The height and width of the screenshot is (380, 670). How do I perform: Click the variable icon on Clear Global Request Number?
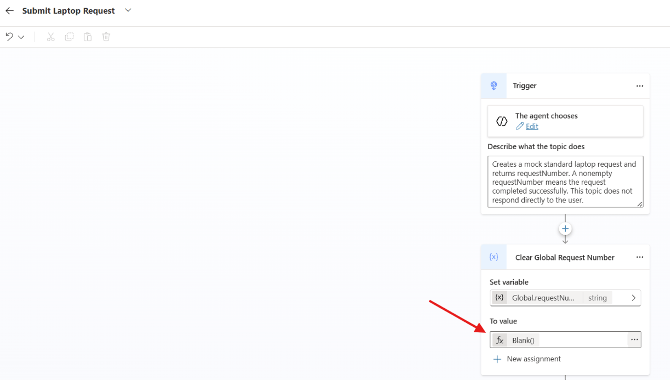(493, 257)
